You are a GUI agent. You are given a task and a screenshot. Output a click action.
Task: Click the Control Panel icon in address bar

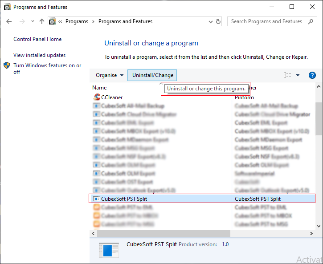[52, 21]
